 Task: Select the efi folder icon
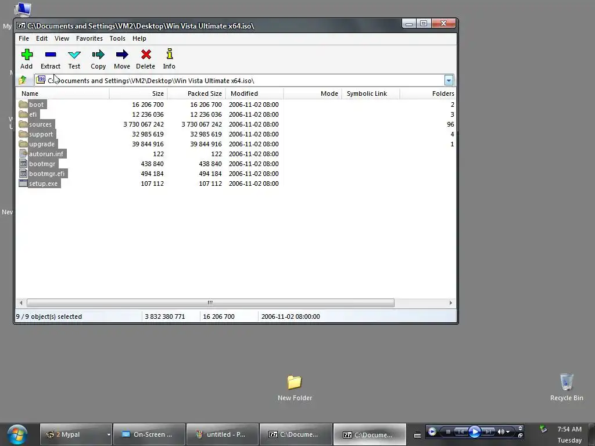23,114
